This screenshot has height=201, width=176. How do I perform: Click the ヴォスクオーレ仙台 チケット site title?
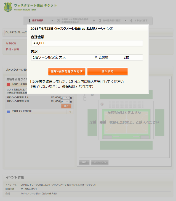point(35,5)
